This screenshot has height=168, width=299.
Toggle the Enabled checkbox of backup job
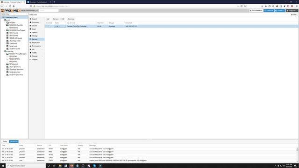tap(49, 26)
